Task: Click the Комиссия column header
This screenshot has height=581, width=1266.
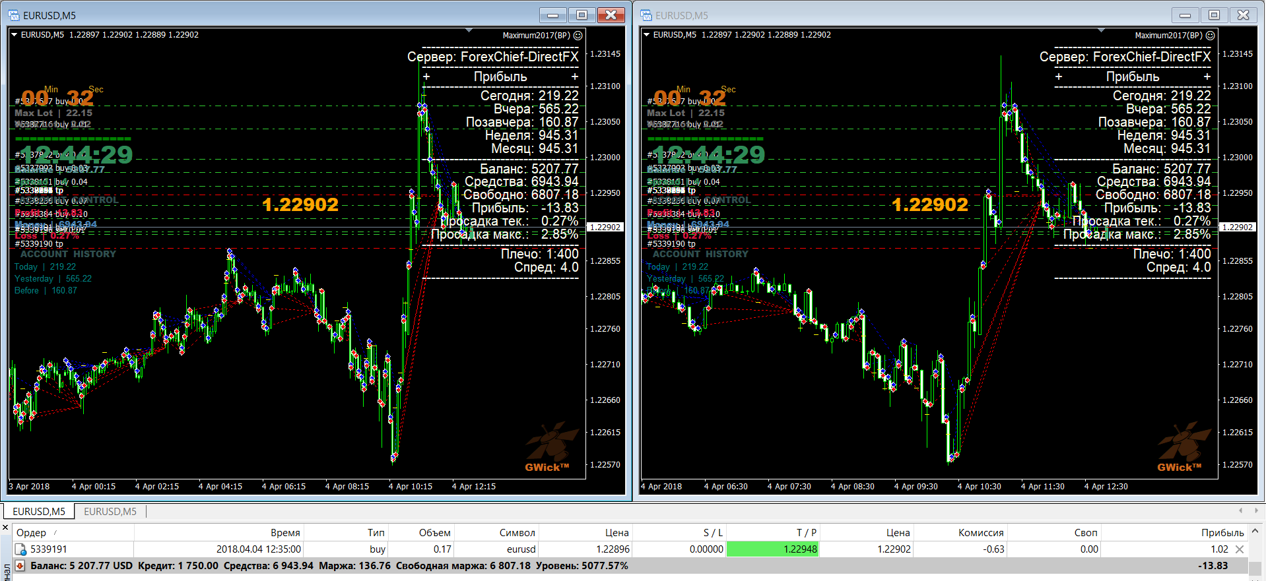Action: 960,532
